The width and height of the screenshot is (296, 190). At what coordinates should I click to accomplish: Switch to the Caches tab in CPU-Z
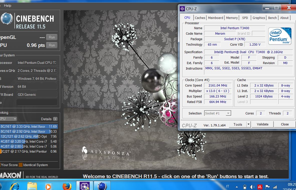pyautogui.click(x=200, y=18)
